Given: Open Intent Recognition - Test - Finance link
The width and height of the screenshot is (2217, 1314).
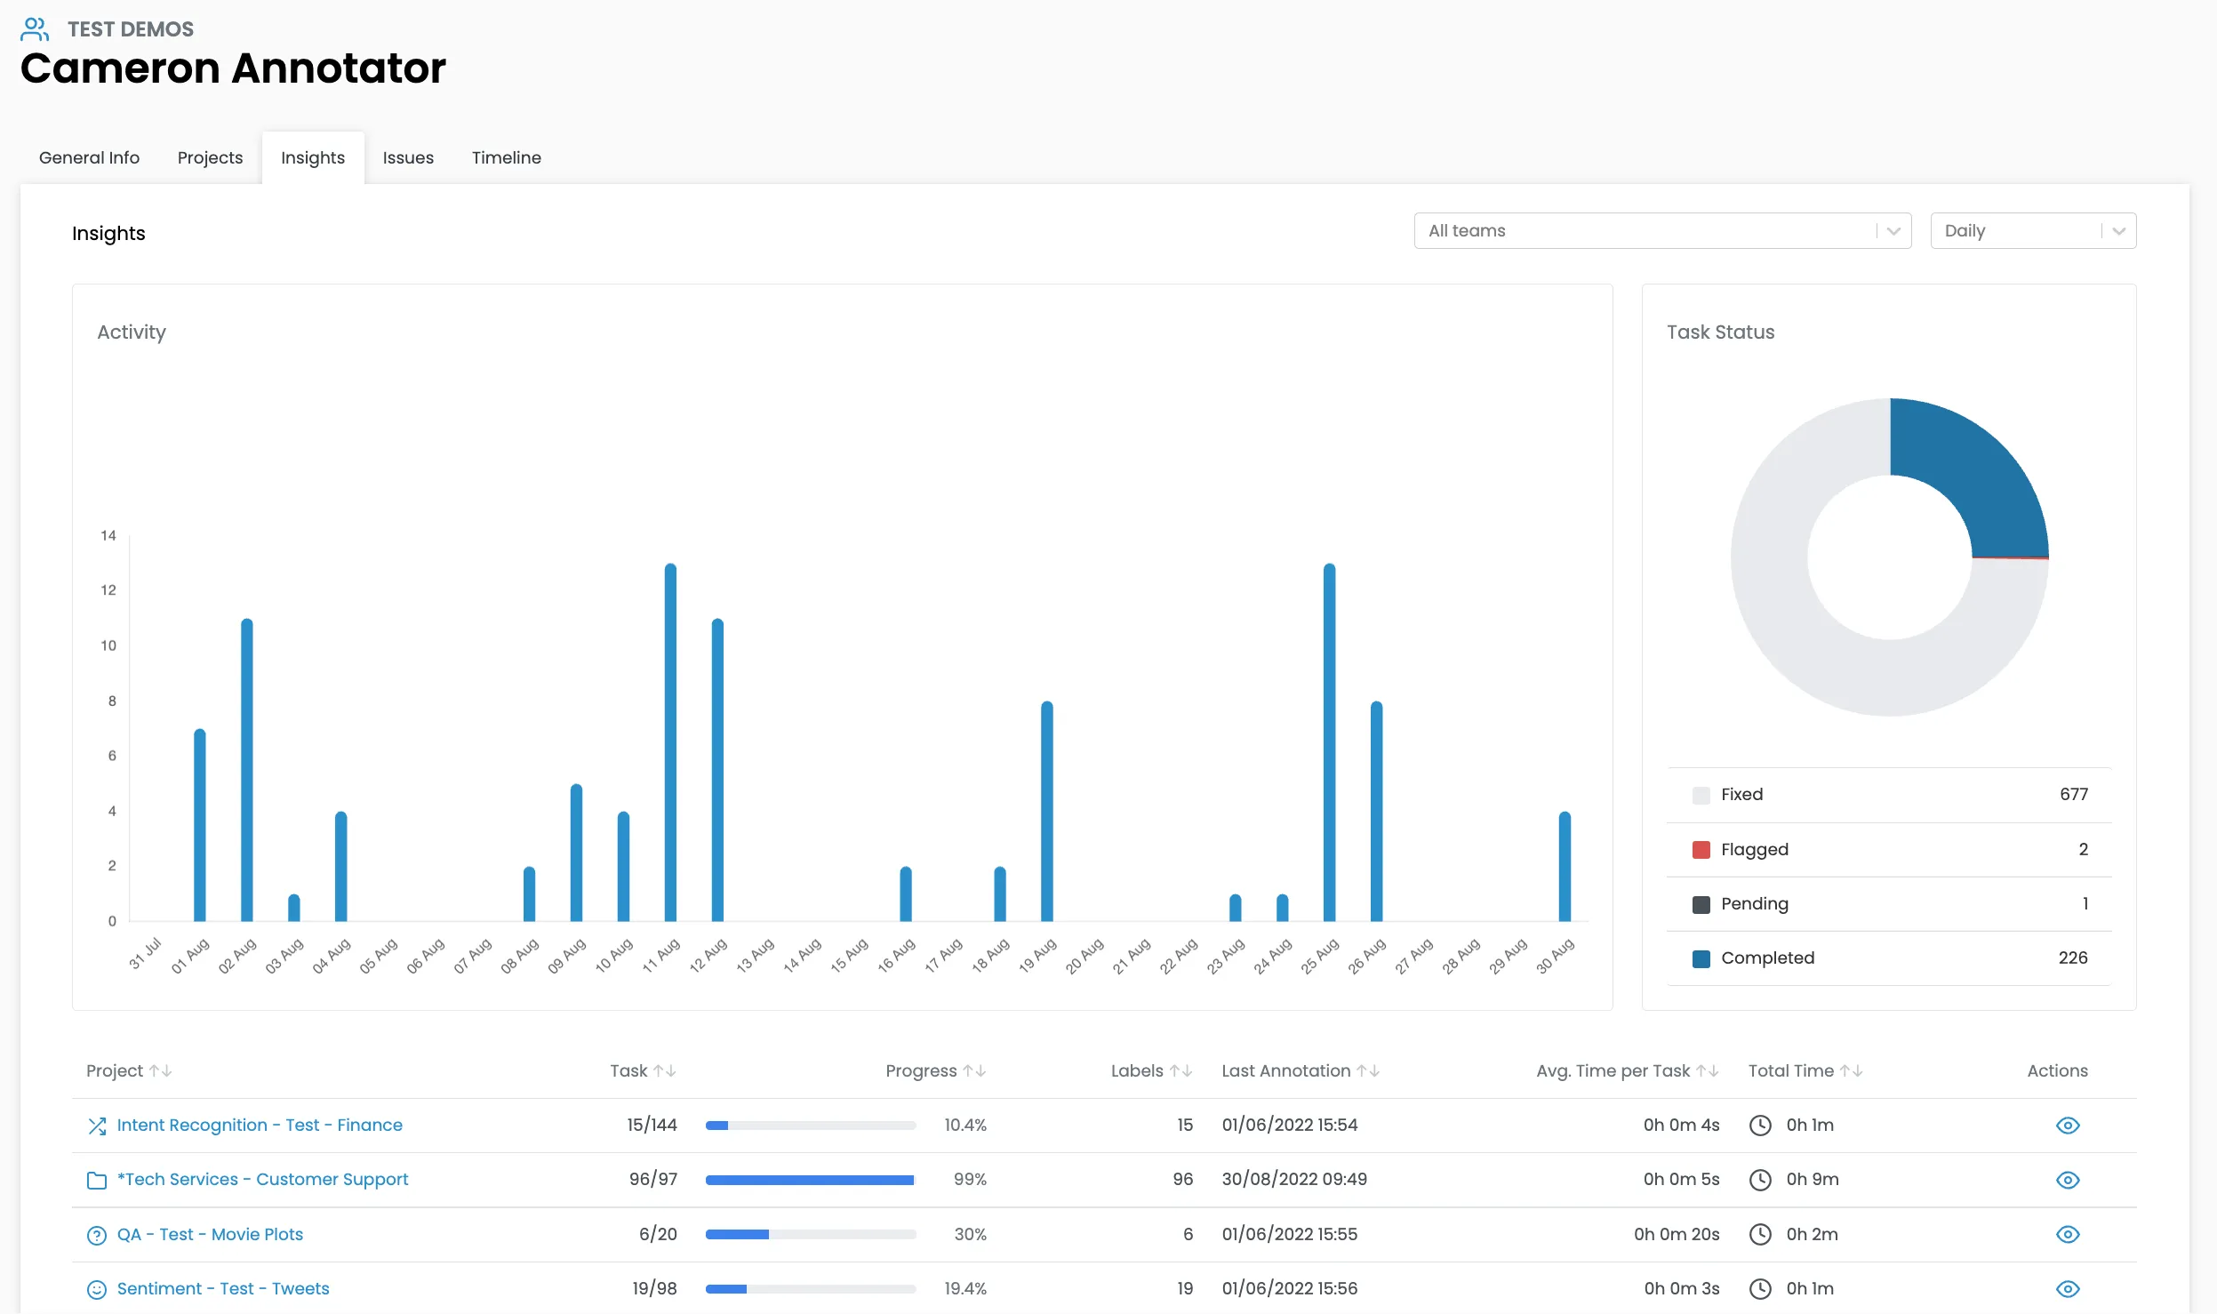Looking at the screenshot, I should pos(260,1125).
